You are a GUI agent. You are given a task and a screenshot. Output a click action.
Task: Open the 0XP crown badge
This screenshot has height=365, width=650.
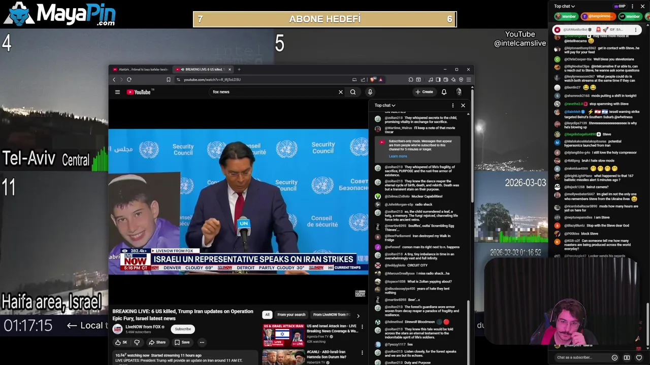tap(620, 6)
